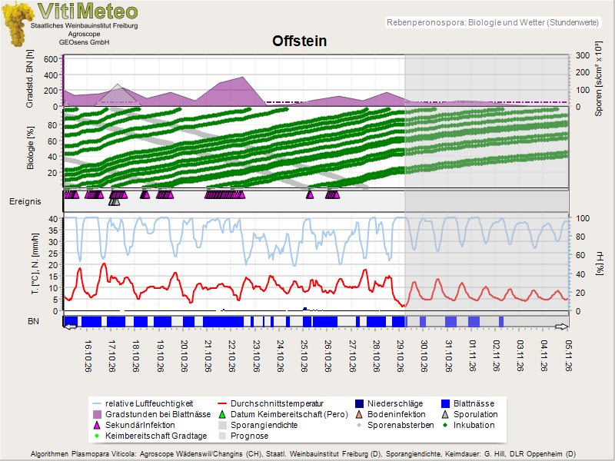
Task: Click the purple Gradstunden bei Blattnässe swatch
Action: point(97,414)
